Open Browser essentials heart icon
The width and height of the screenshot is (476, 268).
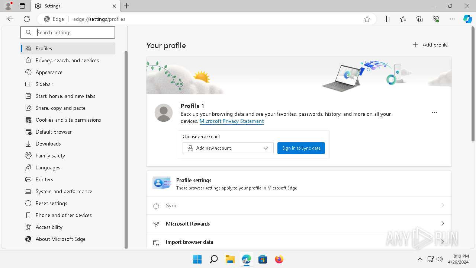(x=436, y=19)
